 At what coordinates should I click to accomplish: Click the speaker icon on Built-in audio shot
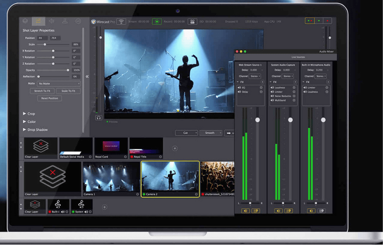pos(62,212)
